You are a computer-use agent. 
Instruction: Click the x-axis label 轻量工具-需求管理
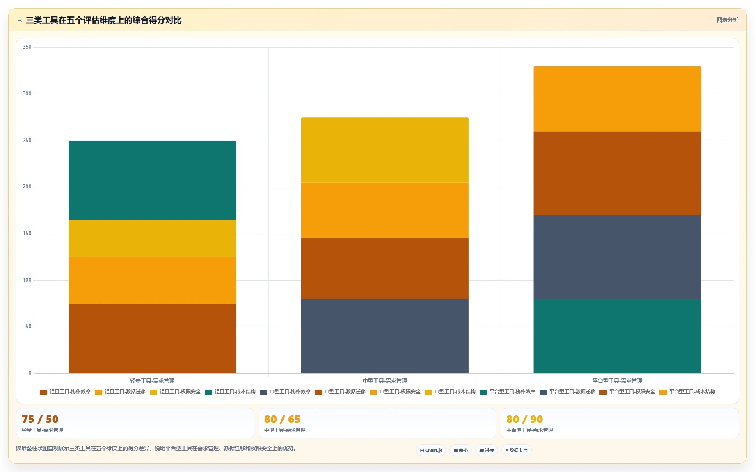coord(152,381)
